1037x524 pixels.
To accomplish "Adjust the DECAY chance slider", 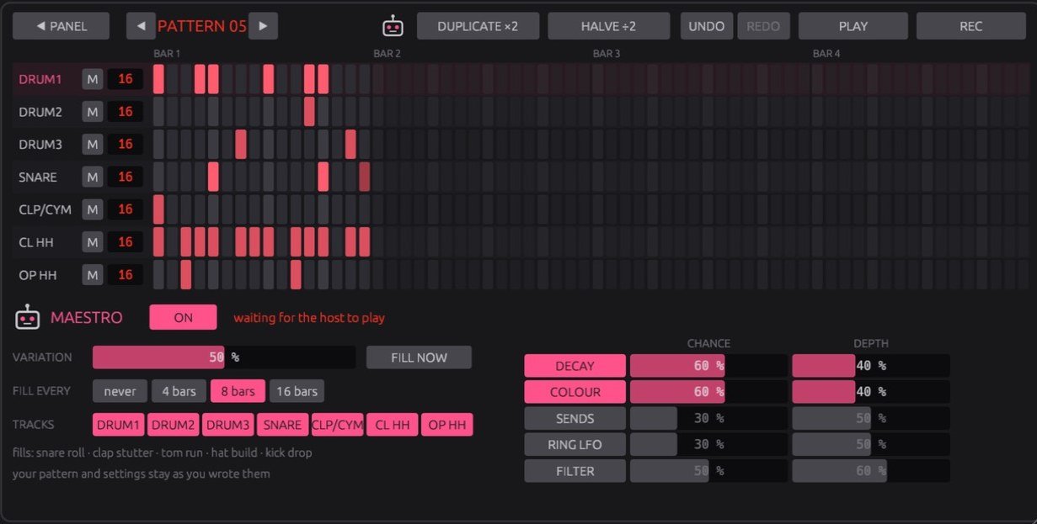I will point(708,366).
